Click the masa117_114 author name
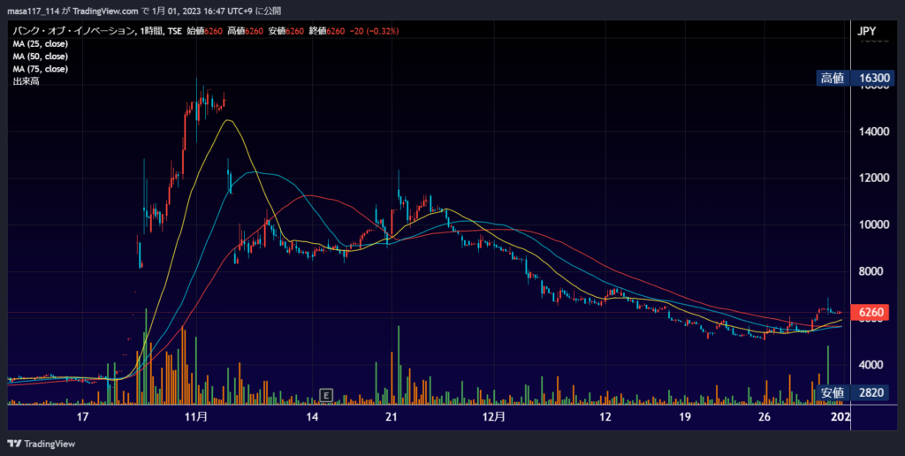905x456 pixels. pos(33,11)
